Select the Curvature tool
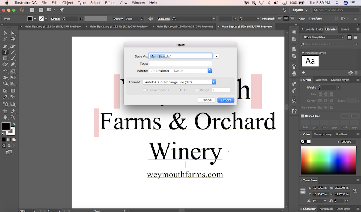The height and width of the screenshot is (212, 361). point(13,46)
